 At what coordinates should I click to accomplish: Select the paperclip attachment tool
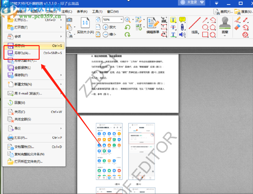click(x=182, y=27)
